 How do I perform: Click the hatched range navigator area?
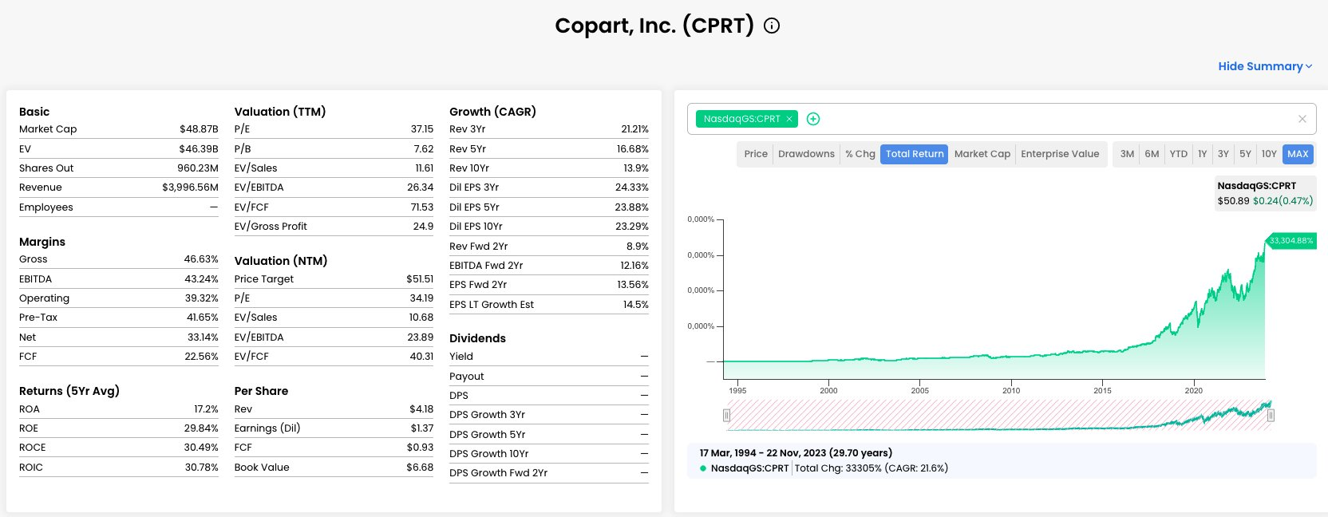click(x=998, y=415)
